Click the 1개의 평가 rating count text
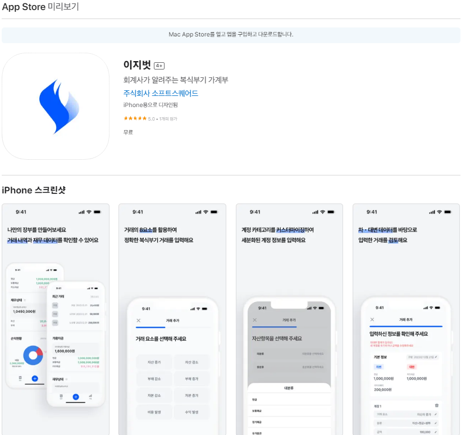 (x=168, y=119)
